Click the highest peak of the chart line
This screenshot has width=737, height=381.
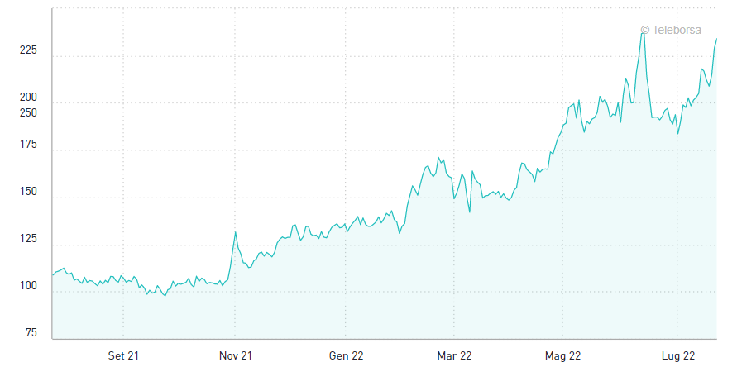tap(643, 32)
